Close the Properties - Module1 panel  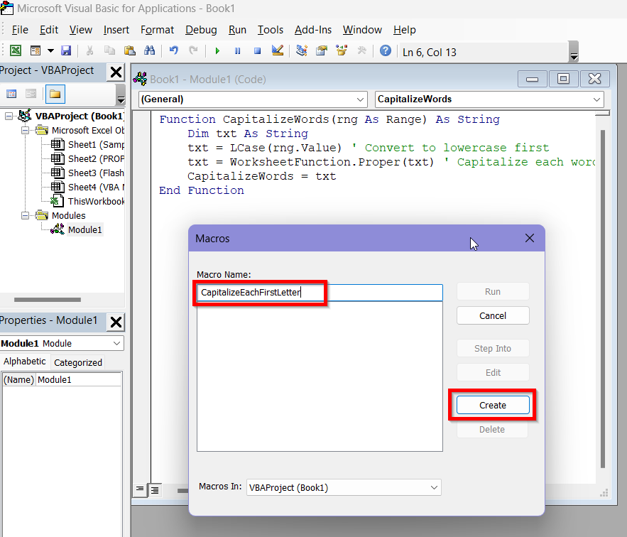click(116, 322)
